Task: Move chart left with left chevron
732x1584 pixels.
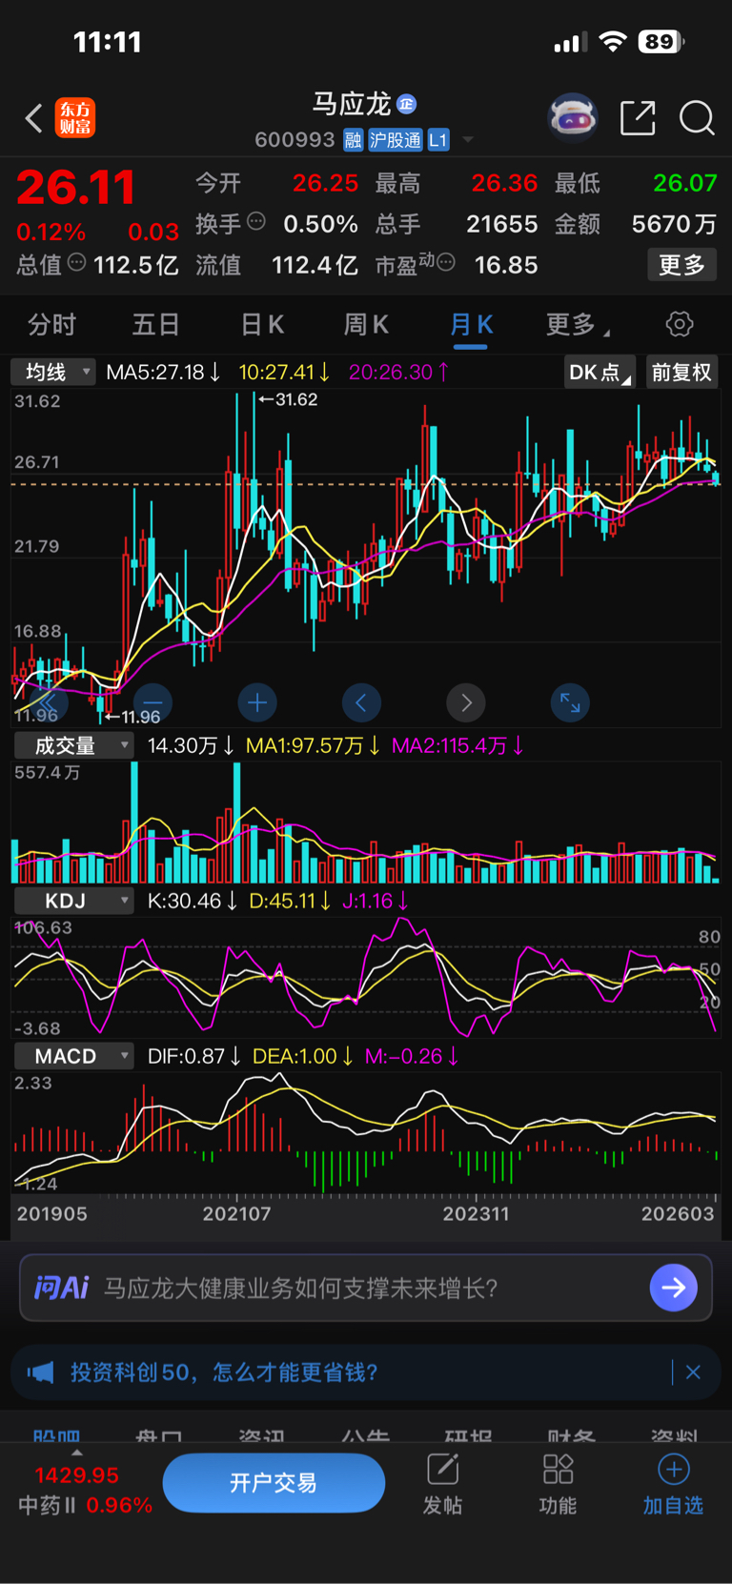Action: [361, 703]
